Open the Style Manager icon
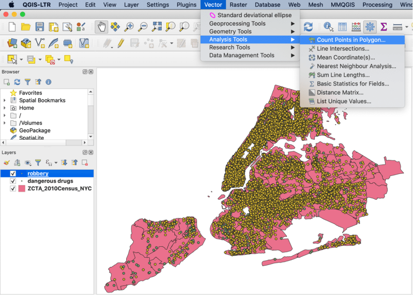413x295 pixels. coord(81,27)
